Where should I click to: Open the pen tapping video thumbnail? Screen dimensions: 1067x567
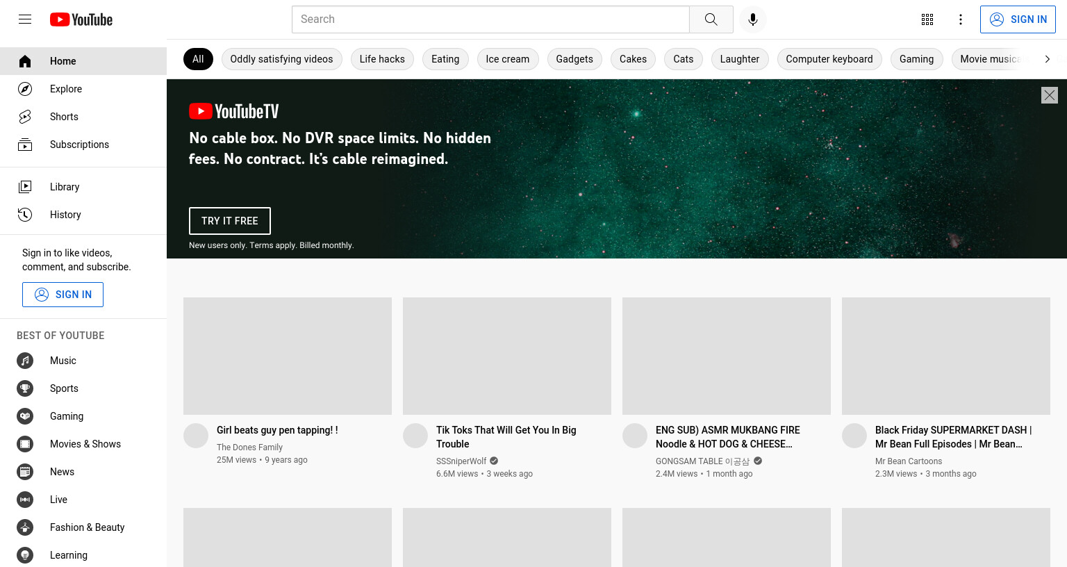point(288,356)
